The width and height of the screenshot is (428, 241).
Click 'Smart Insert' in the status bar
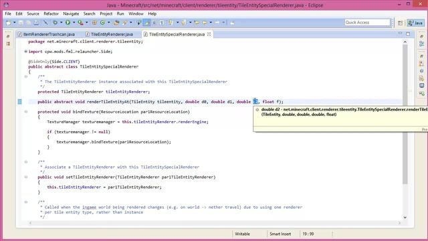(280, 234)
